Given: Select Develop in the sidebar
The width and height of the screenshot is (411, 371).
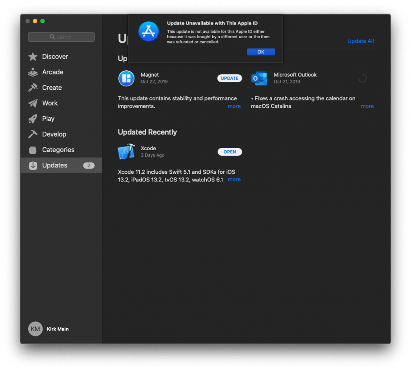Looking at the screenshot, I should click(61, 134).
